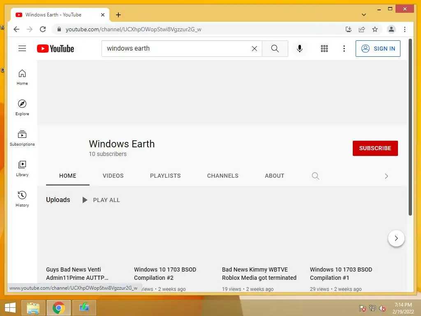
Task: Switch to the VIDEOS tab
Action: coord(113,176)
